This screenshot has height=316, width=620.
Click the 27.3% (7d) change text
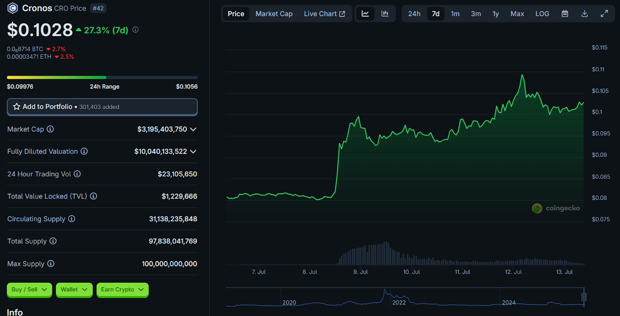click(x=106, y=30)
